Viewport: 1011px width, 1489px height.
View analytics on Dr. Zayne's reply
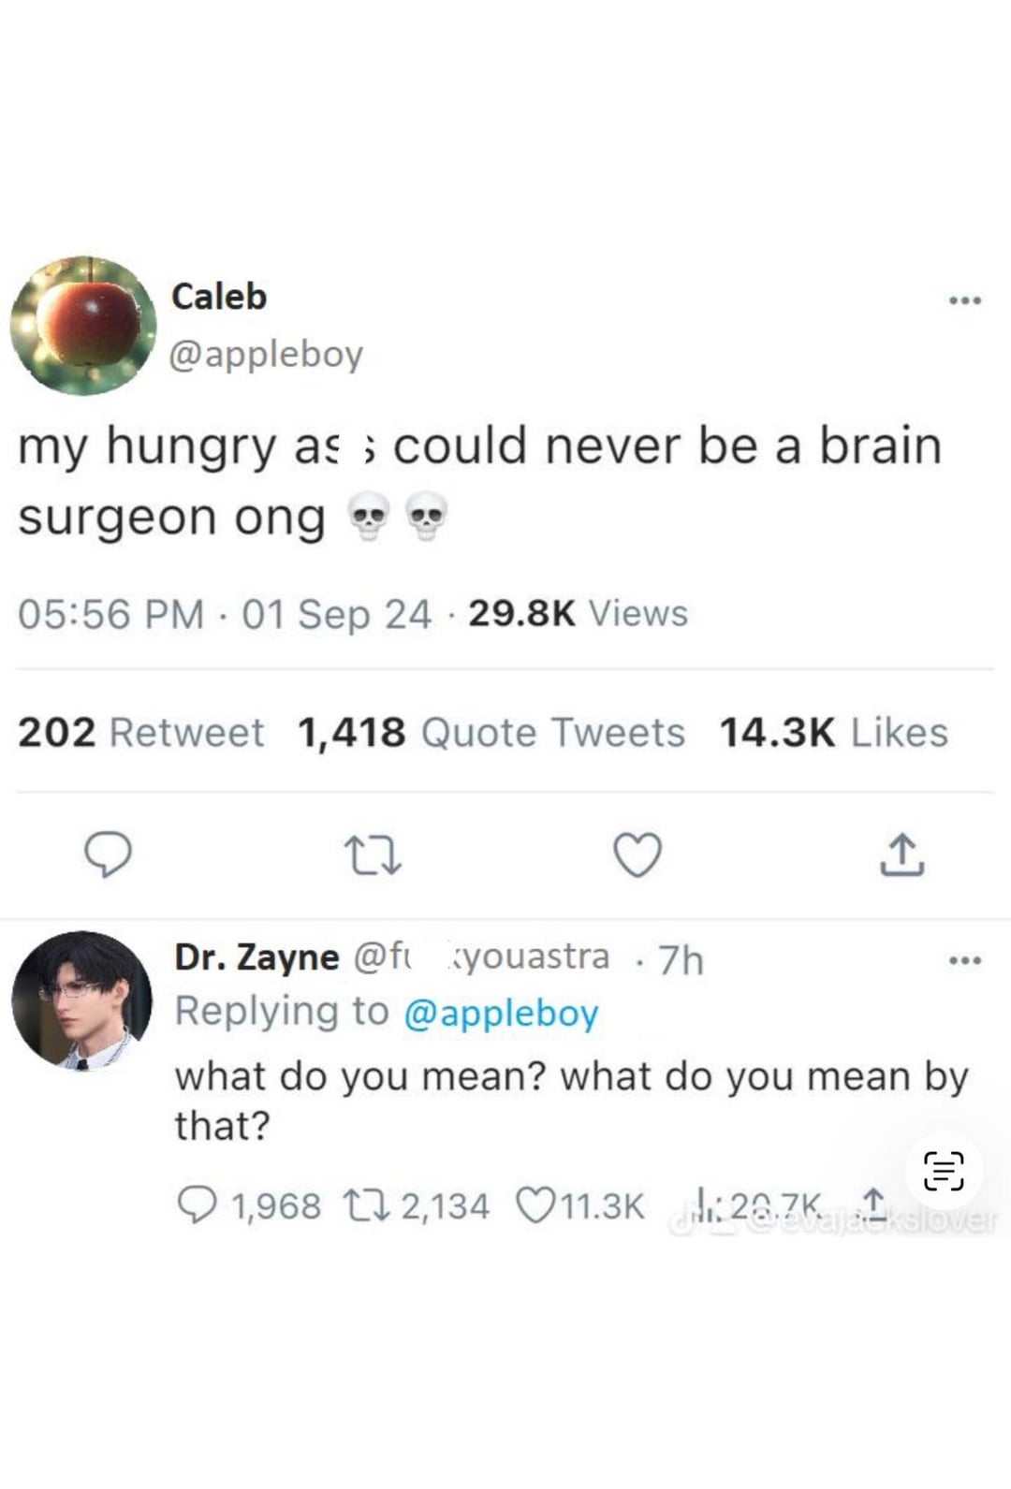[x=700, y=1203]
